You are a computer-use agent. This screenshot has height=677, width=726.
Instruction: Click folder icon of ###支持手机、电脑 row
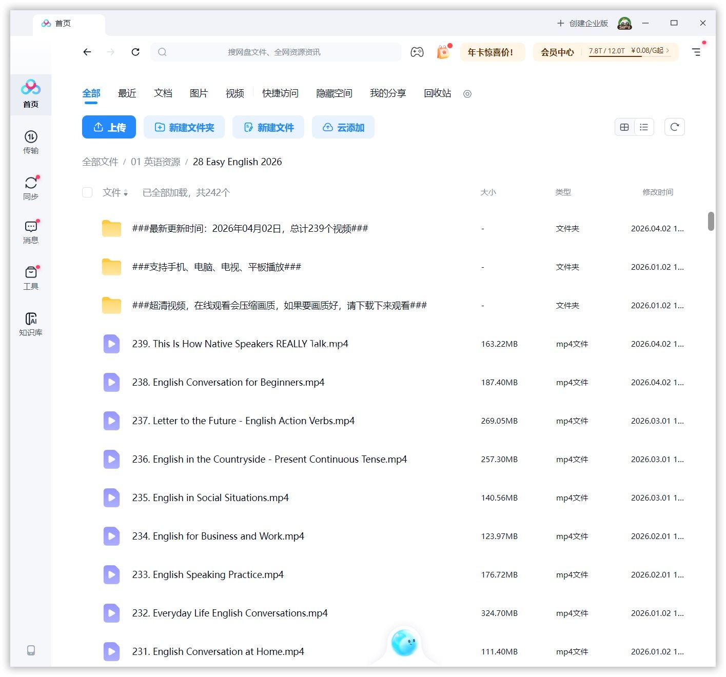coord(111,267)
